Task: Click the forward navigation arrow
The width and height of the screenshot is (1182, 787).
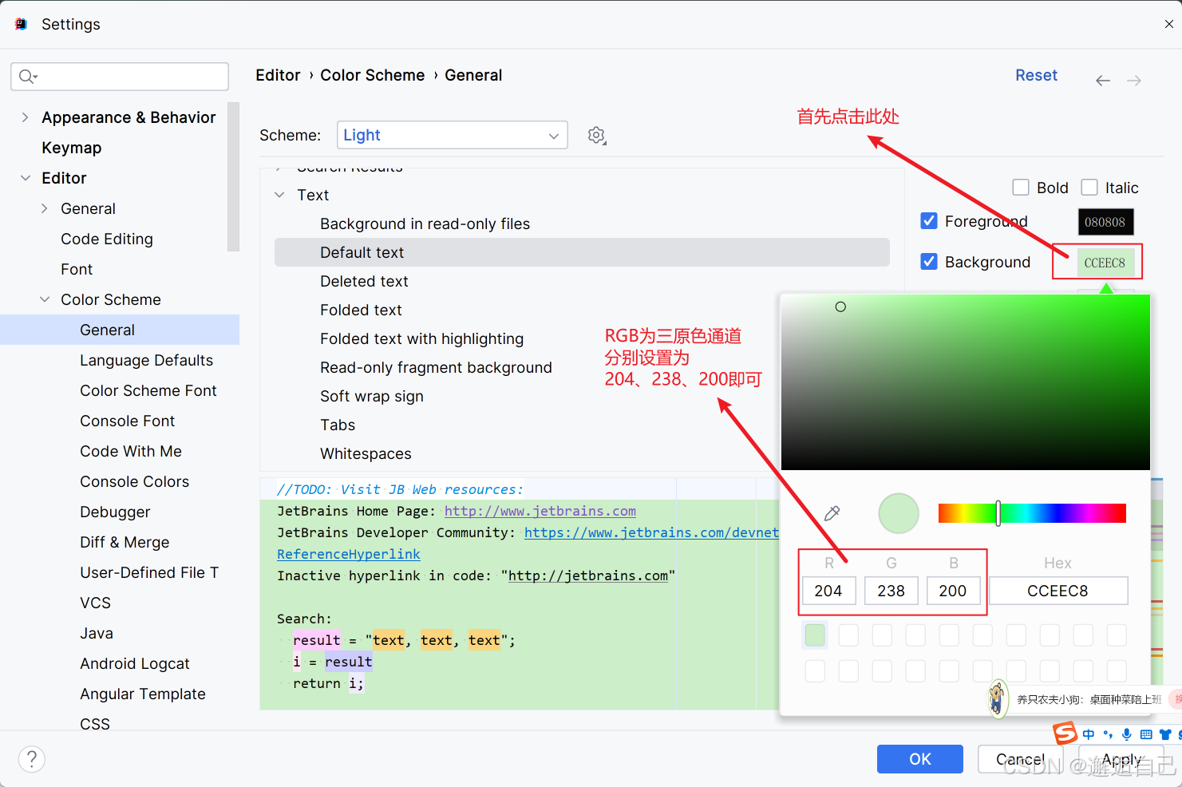Action: tap(1134, 81)
